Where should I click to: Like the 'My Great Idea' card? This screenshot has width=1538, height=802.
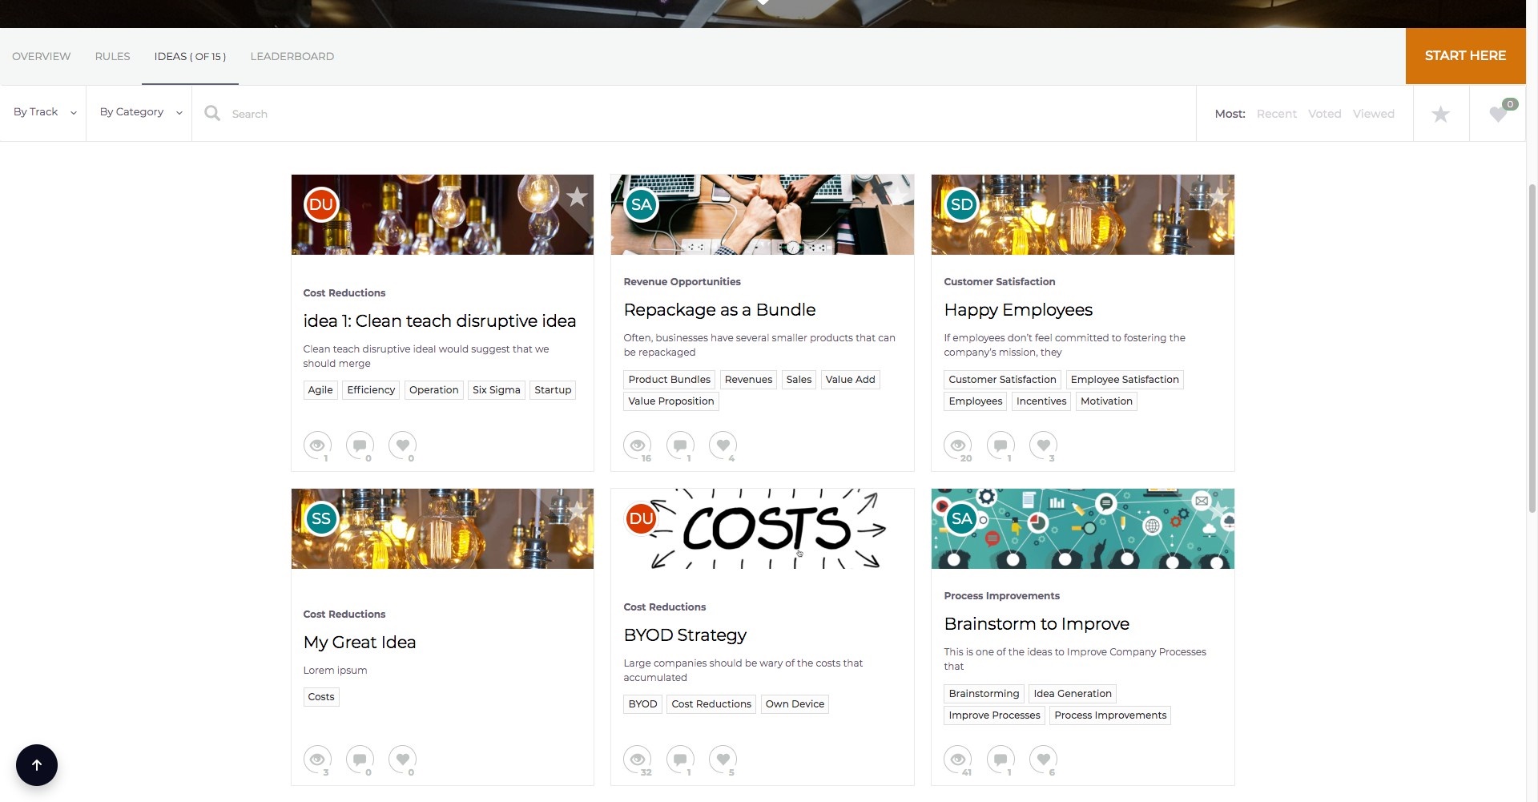(x=402, y=760)
